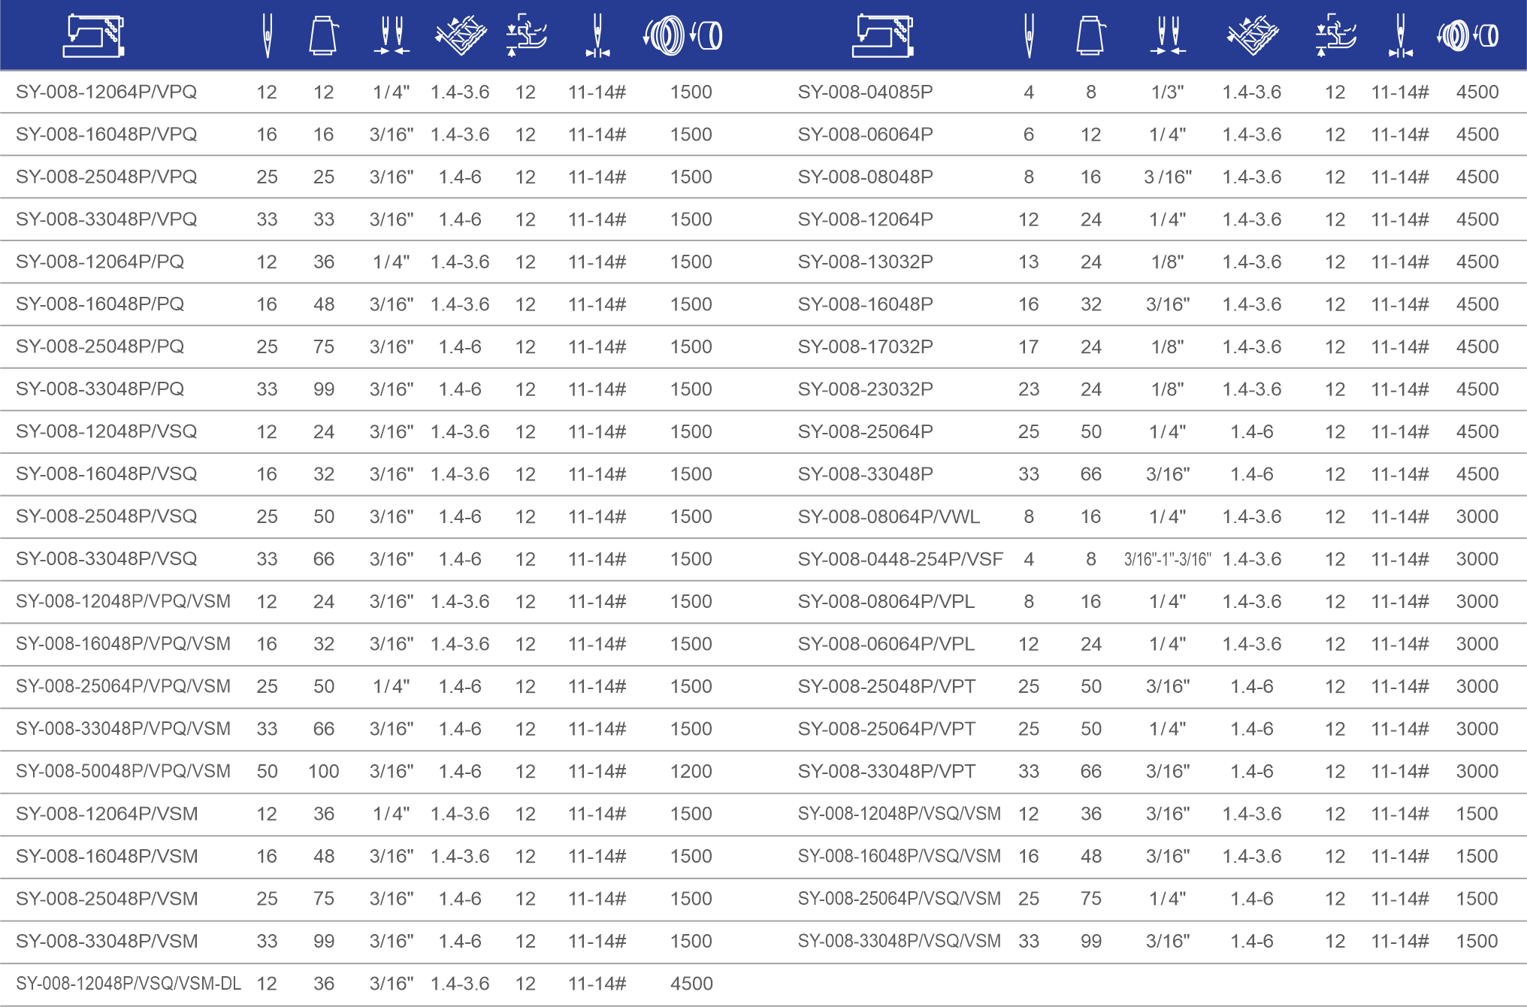
Task: Select model SY-008-50048P/VPQ/VSM row
Action: [122, 771]
